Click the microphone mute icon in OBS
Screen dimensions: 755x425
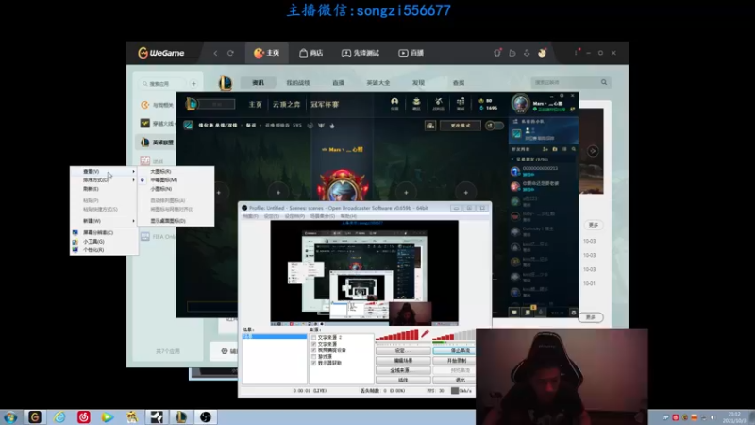click(x=425, y=333)
